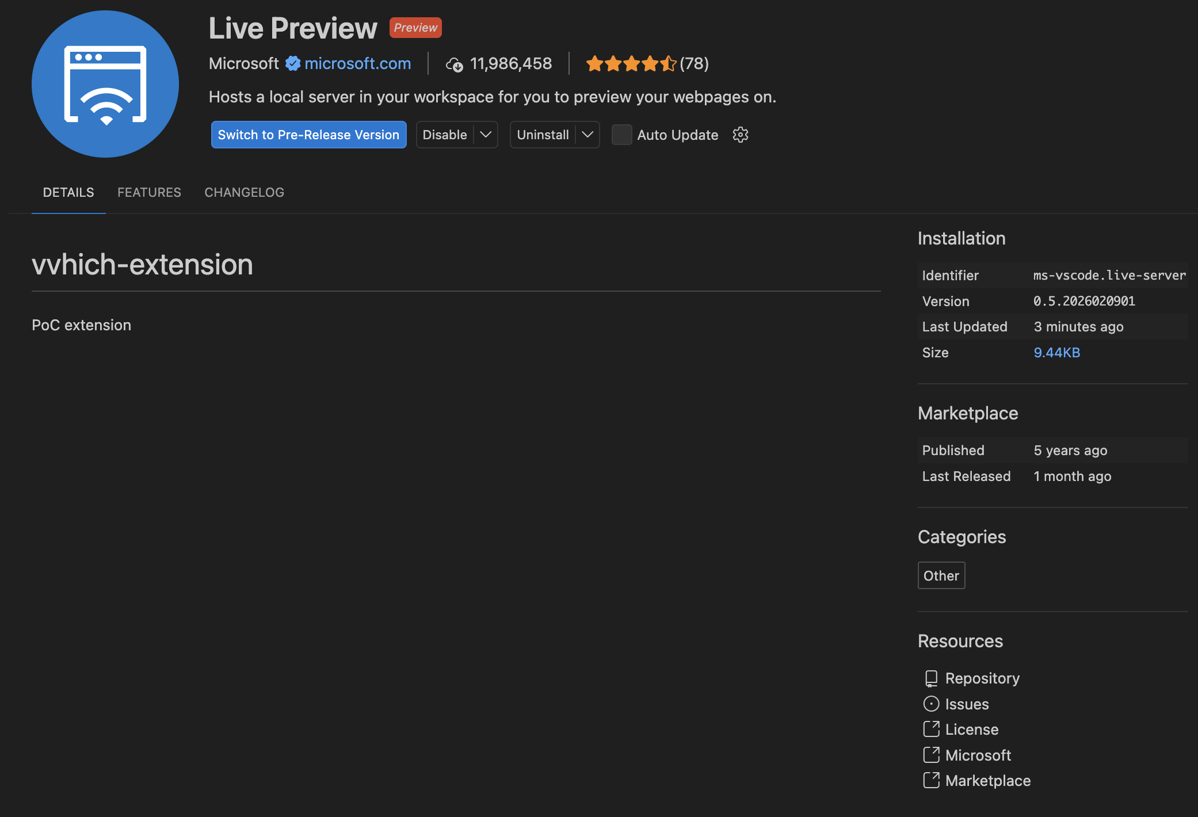Image resolution: width=1198 pixels, height=817 pixels.
Task: Open the Issues resource link
Action: 966,704
